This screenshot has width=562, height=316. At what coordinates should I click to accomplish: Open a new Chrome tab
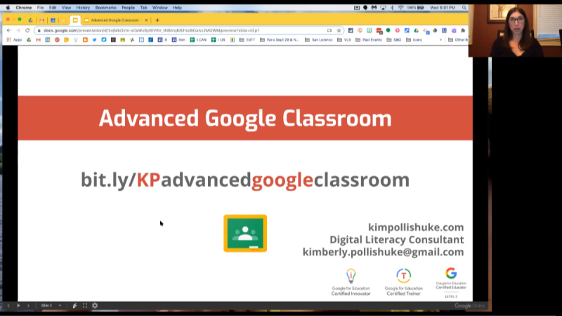click(157, 20)
